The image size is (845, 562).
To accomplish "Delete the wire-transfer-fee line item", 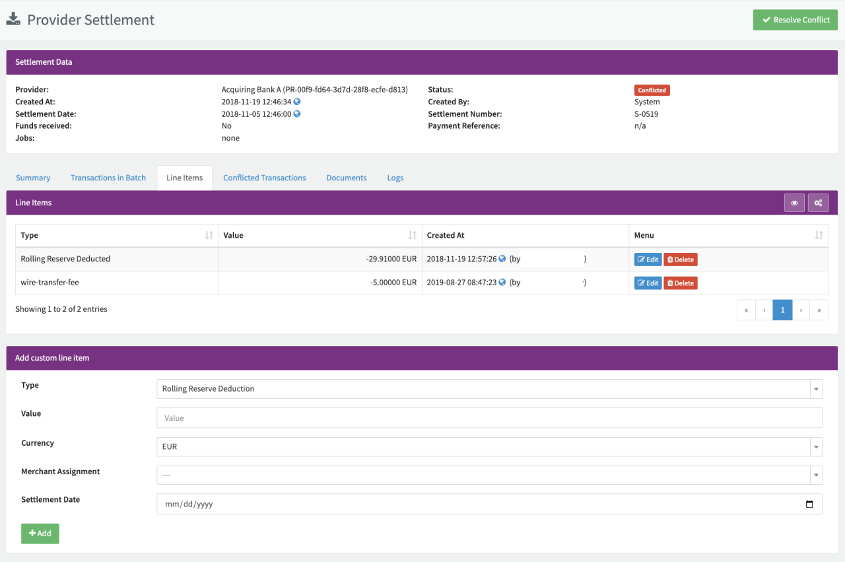I will point(680,283).
